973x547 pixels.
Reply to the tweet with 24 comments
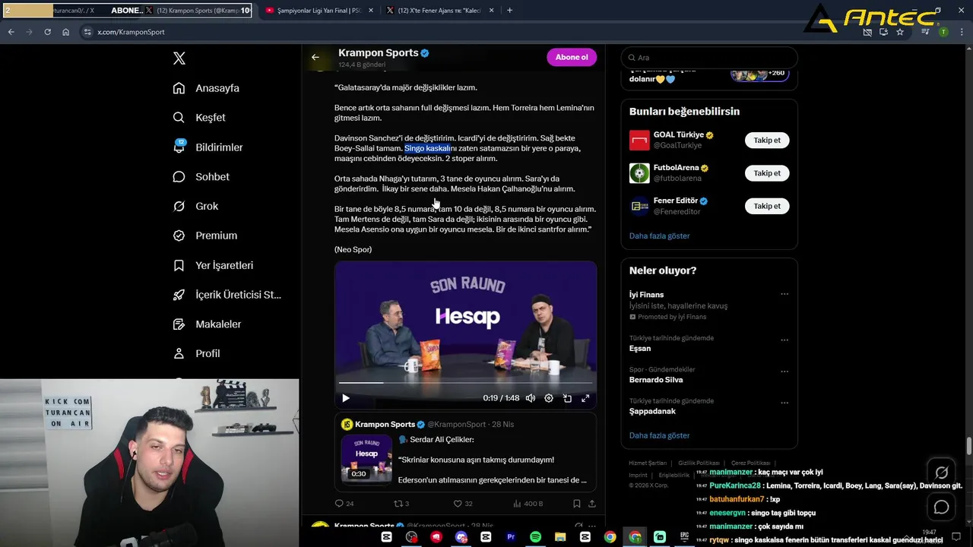344,504
